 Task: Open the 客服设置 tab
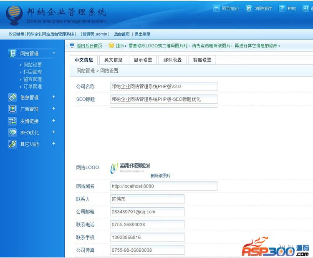tap(202, 60)
